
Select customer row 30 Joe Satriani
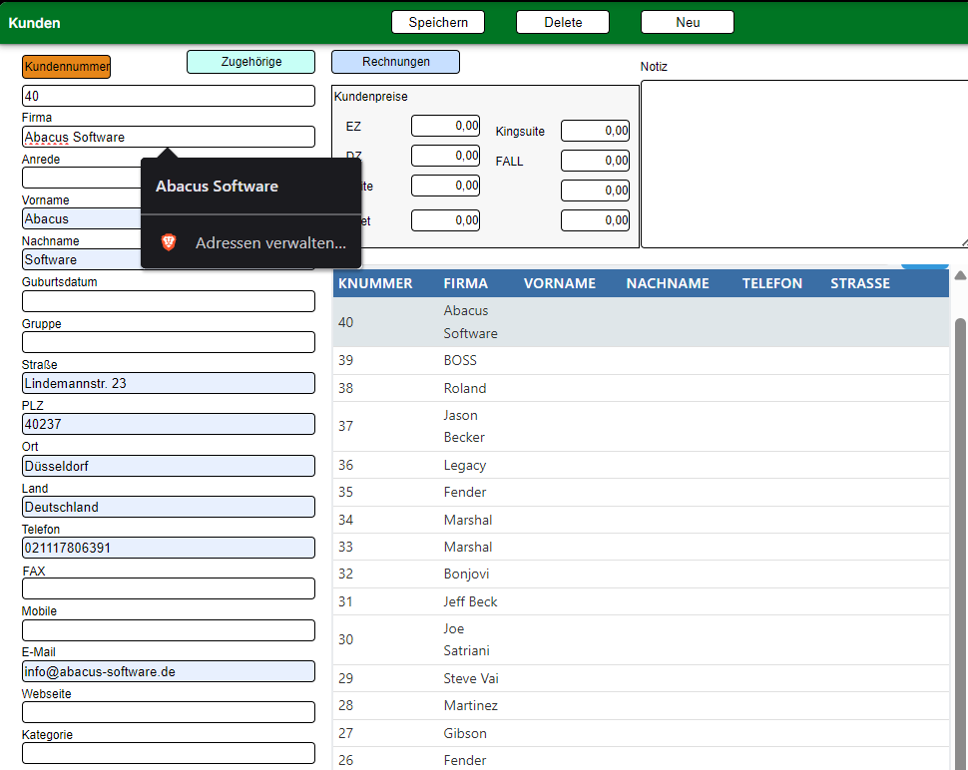click(641, 639)
